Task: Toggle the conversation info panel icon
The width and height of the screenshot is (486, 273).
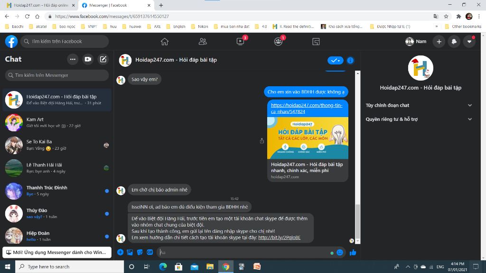Action: pos(350,60)
